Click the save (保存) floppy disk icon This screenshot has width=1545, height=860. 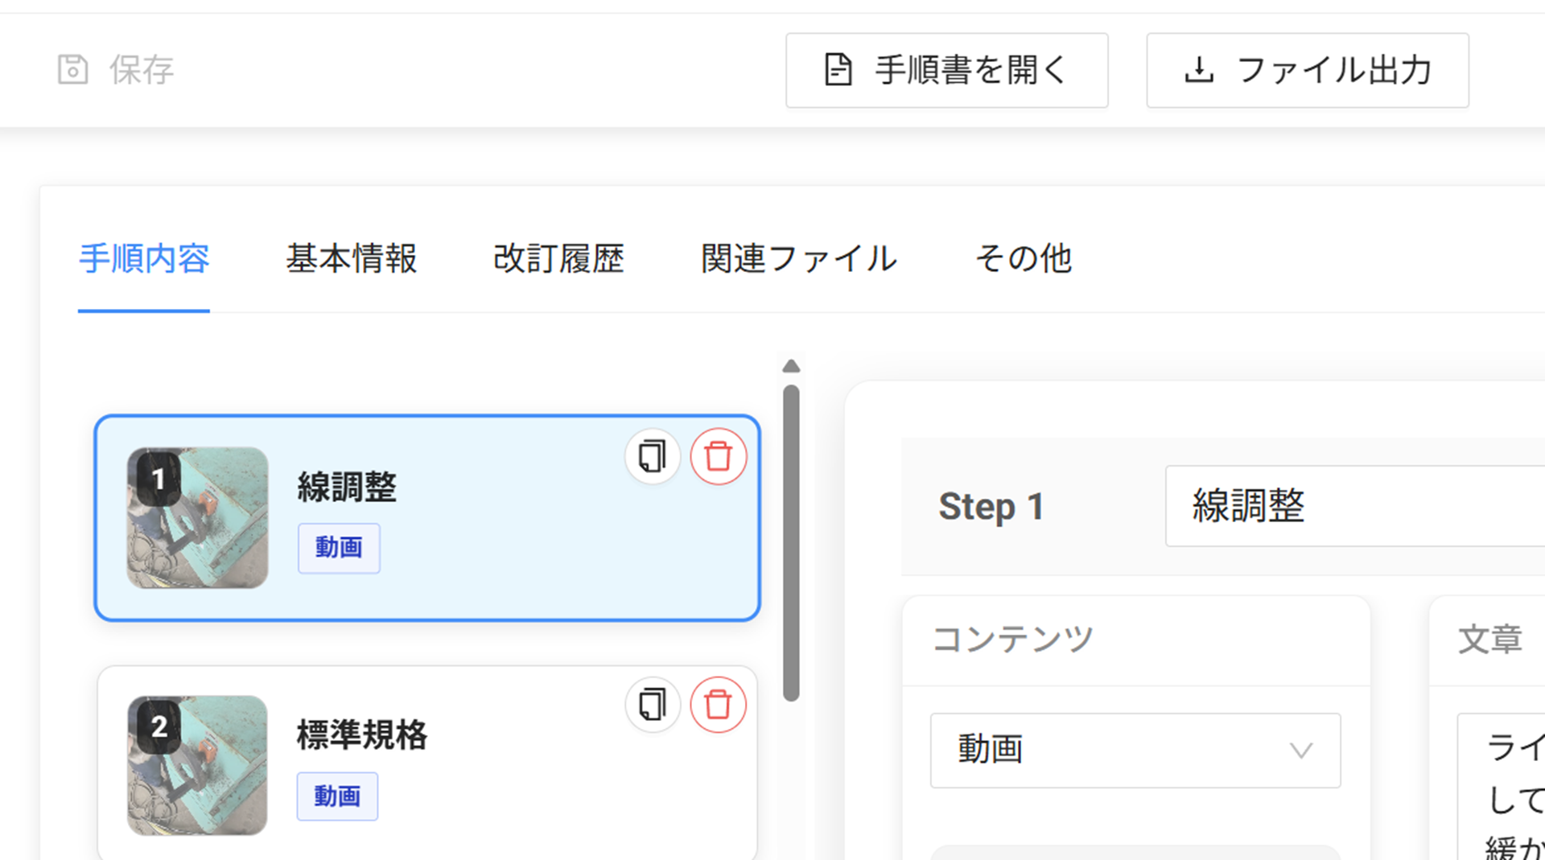(72, 70)
